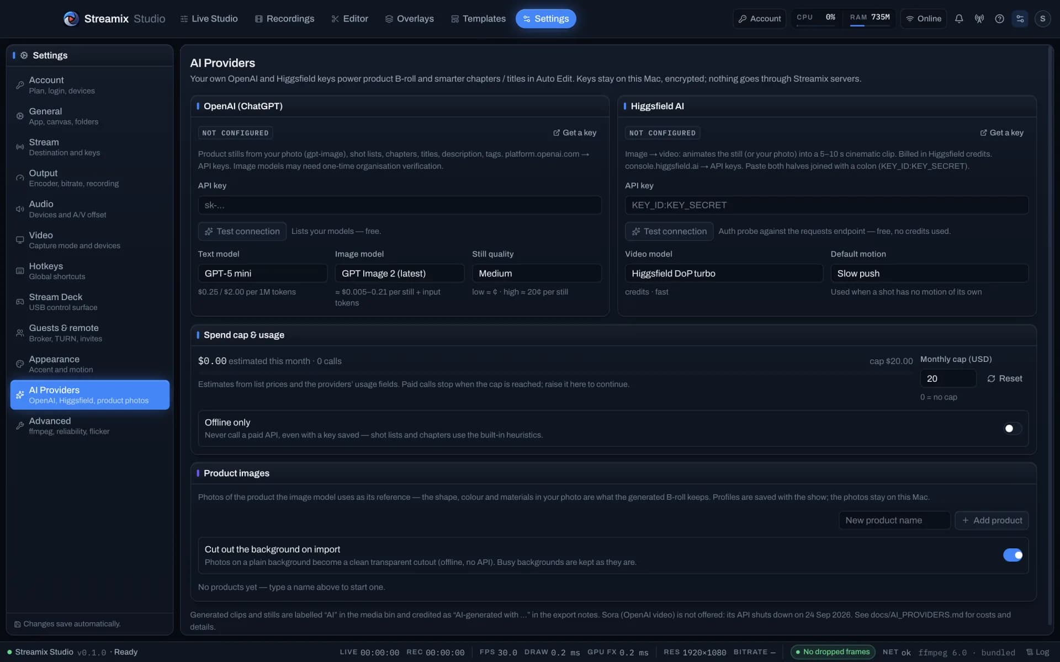Click the No dropped frames status badge

[833, 652]
